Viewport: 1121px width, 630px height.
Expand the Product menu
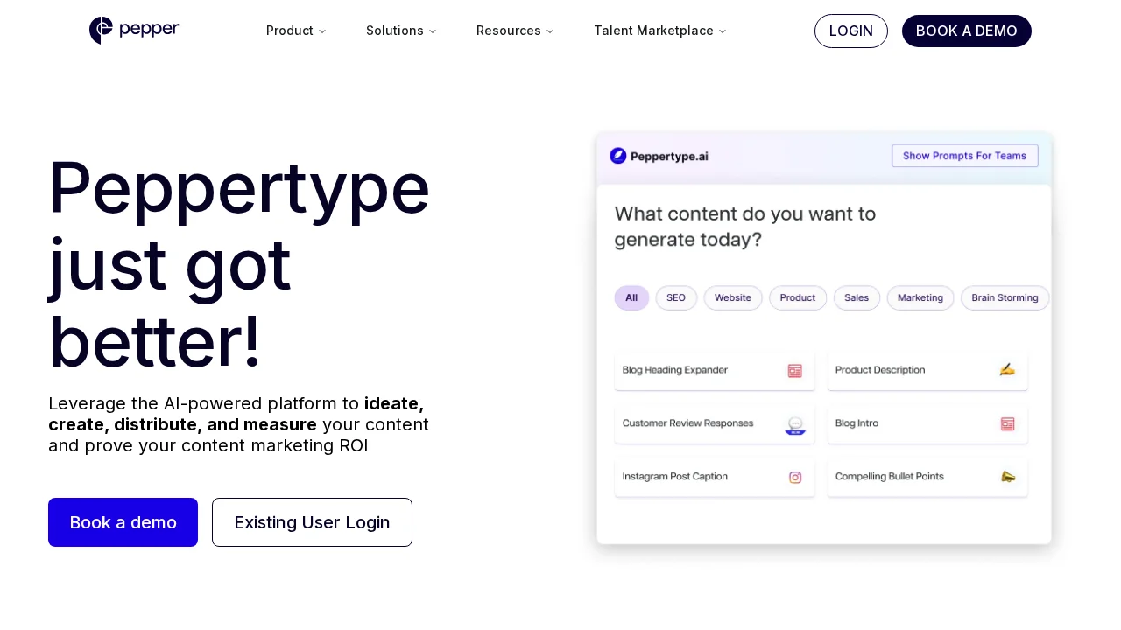295,31
